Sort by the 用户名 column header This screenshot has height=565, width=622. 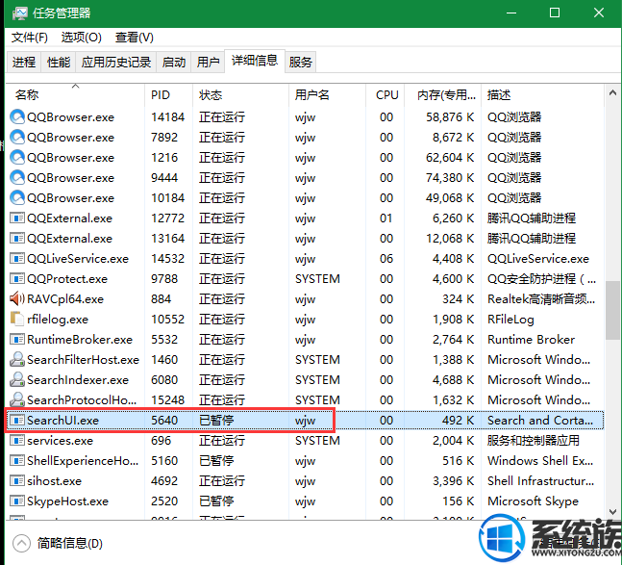327,95
